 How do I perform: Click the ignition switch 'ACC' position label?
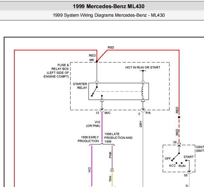coord(172,166)
